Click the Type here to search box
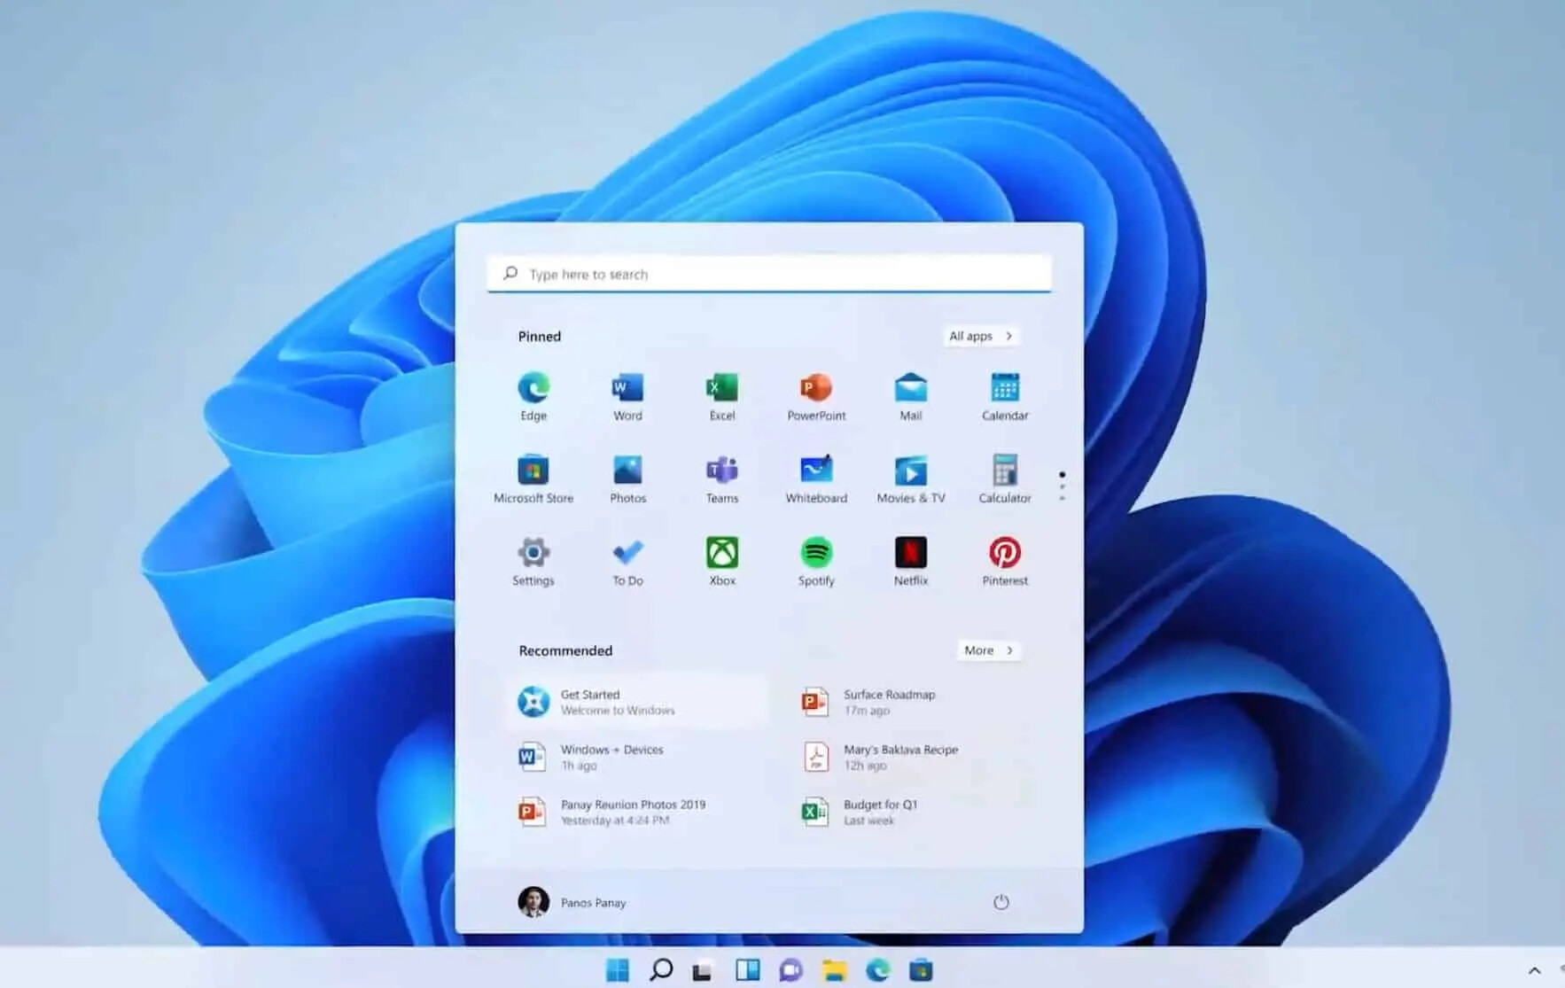 point(769,274)
